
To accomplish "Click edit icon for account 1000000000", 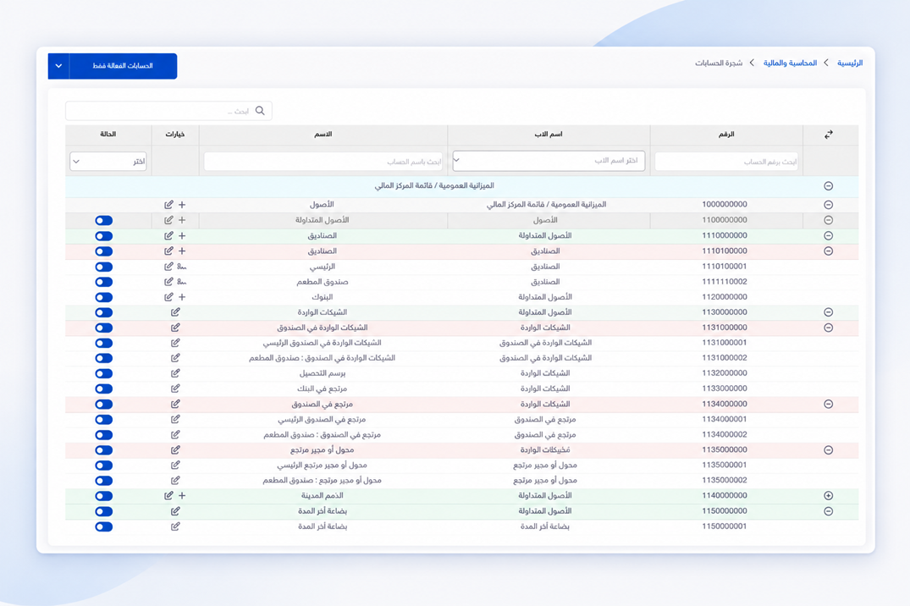I will point(168,205).
